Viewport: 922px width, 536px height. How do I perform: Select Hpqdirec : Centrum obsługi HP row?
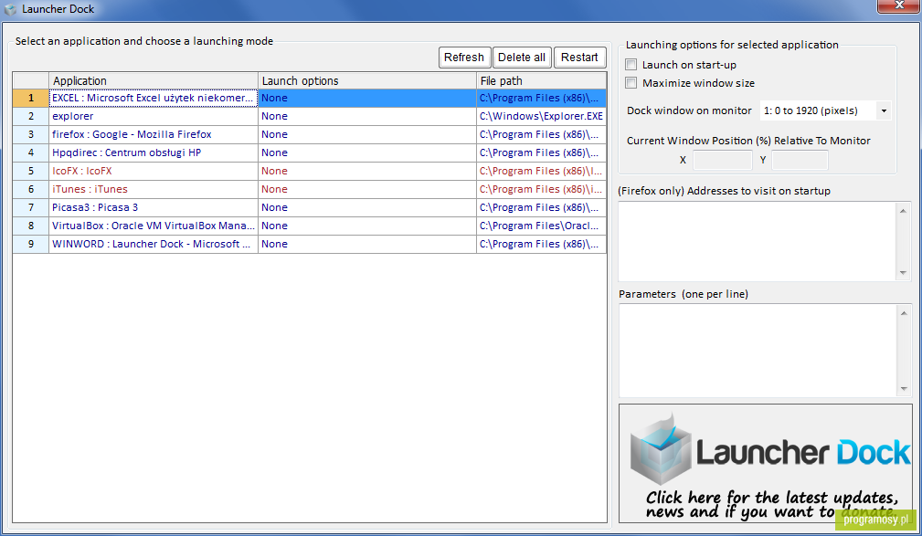[x=309, y=152]
